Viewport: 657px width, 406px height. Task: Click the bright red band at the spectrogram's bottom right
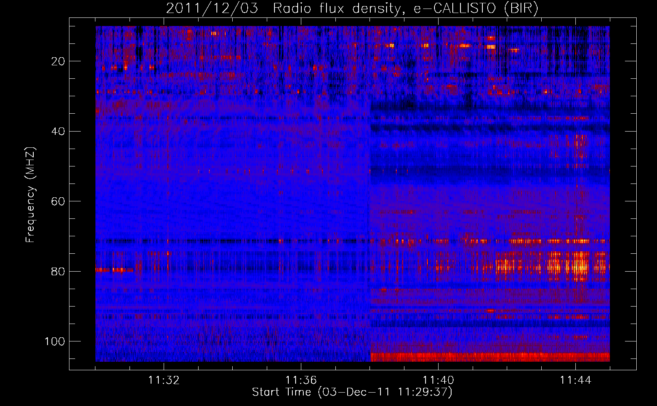coord(490,357)
